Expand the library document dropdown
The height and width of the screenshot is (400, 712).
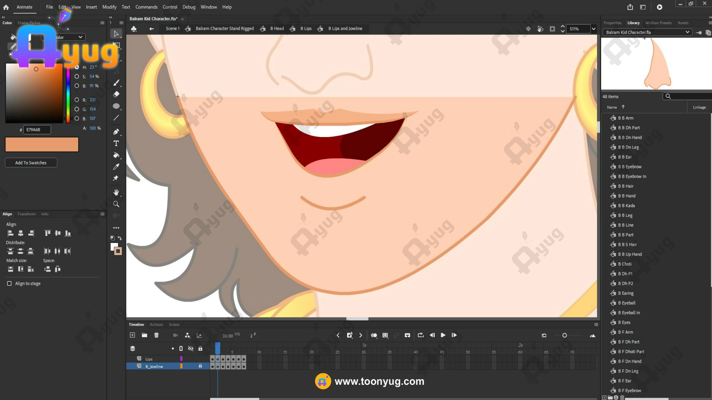click(687, 32)
